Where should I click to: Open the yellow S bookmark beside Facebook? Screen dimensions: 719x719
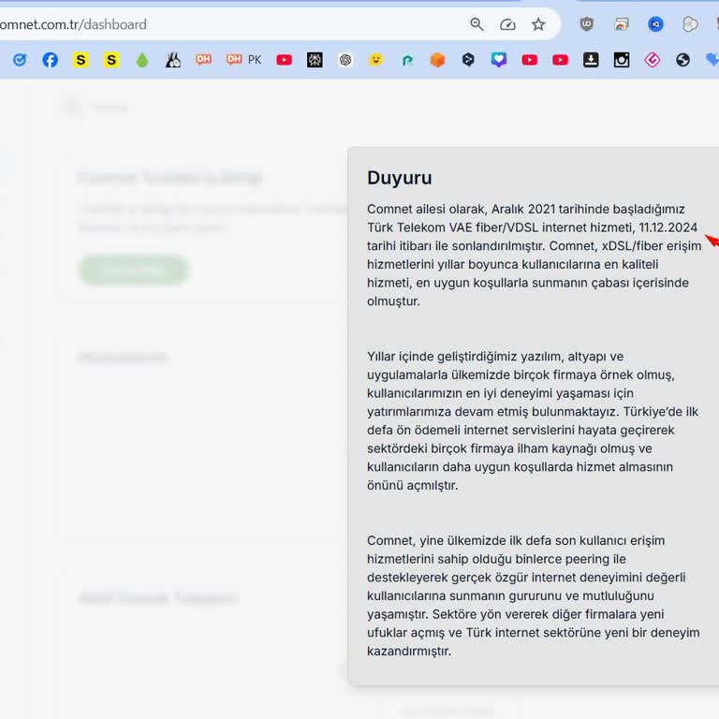[x=81, y=60]
